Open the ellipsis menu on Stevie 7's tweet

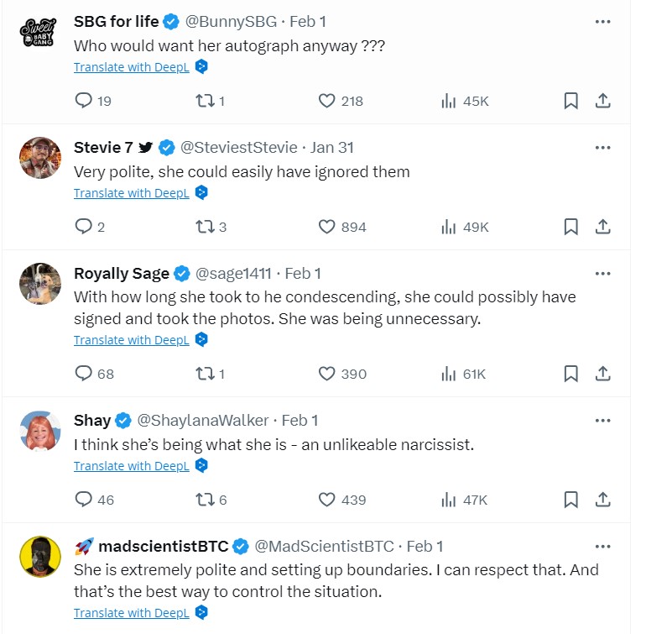coord(602,147)
